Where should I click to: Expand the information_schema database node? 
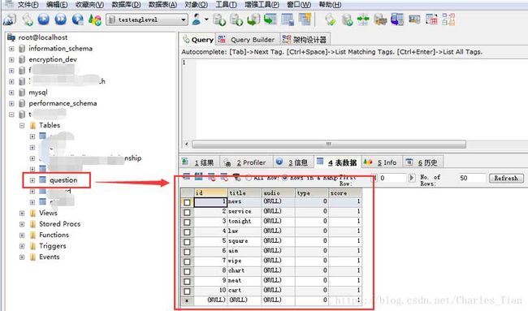pyautogui.click(x=11, y=49)
